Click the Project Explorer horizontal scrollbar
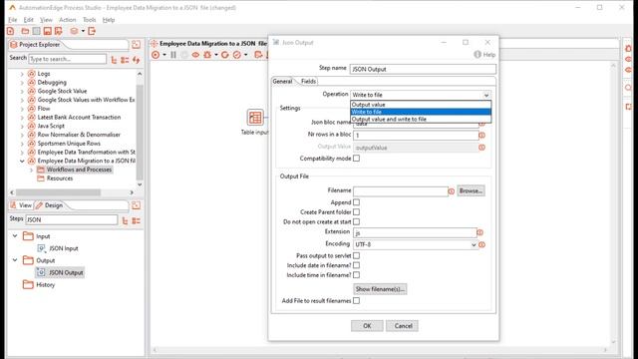This screenshot has height=359, width=638. click(x=58, y=192)
